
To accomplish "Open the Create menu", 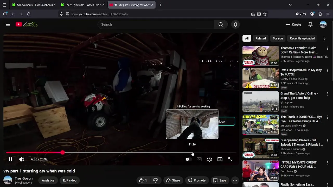I will [x=293, y=24].
